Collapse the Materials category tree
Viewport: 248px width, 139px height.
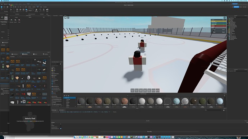point(65,98)
